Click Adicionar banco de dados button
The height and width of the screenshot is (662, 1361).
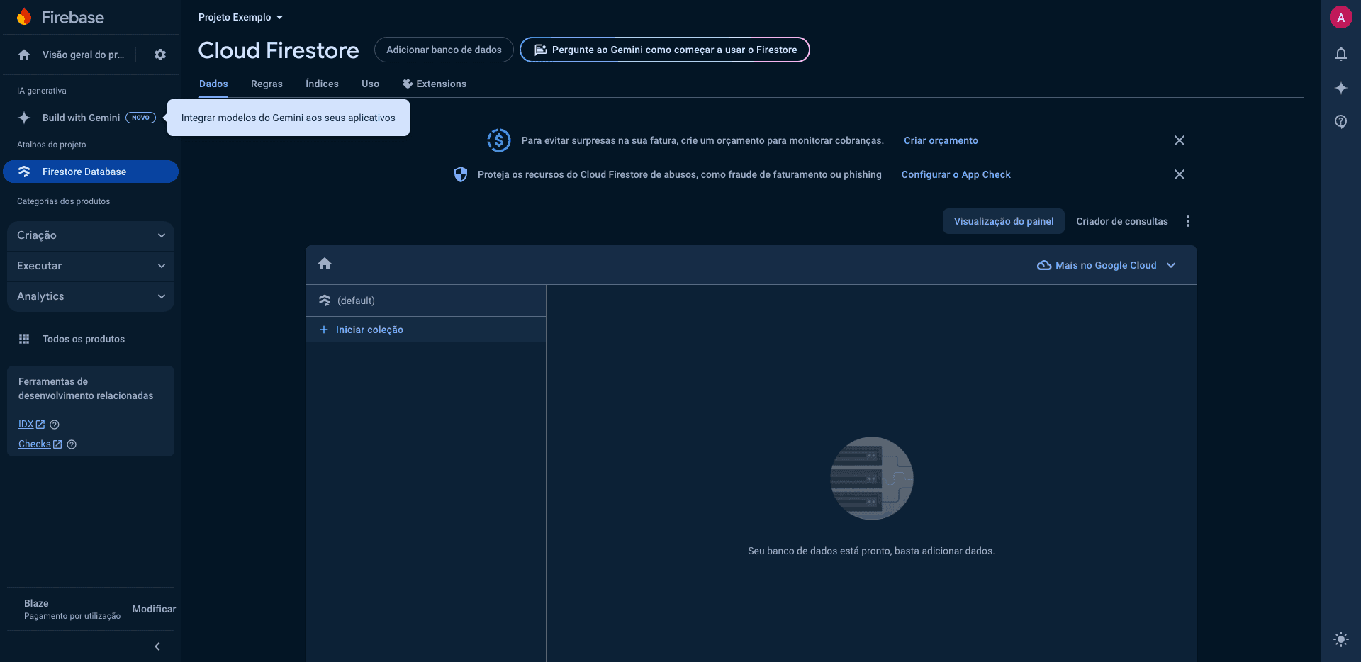click(x=444, y=50)
